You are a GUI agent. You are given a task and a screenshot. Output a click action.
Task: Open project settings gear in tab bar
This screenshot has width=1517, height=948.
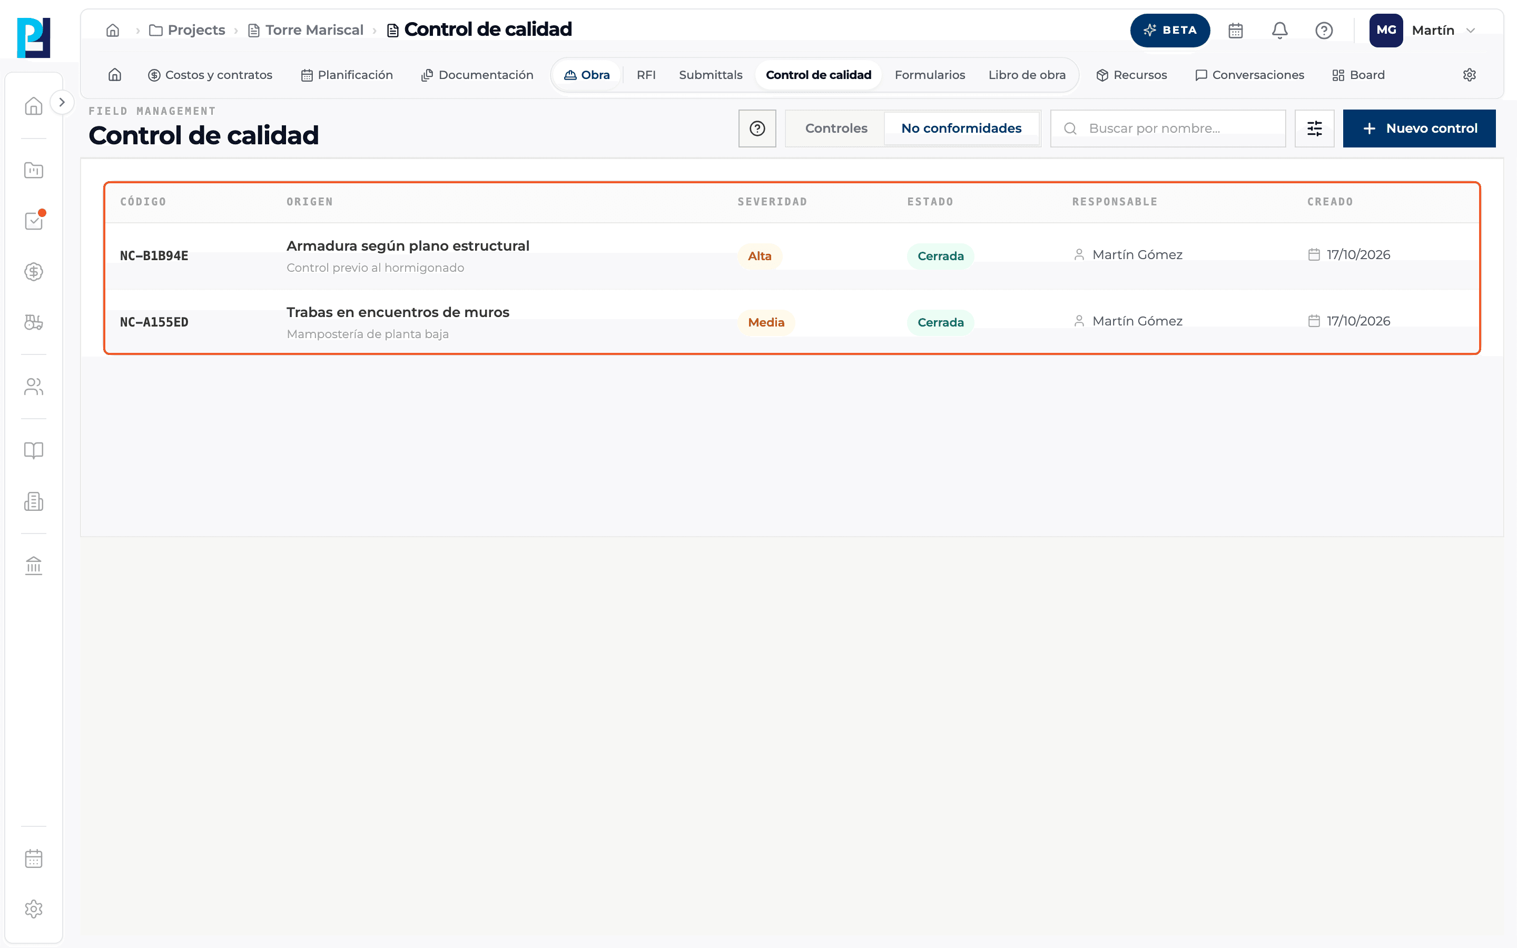1470,75
